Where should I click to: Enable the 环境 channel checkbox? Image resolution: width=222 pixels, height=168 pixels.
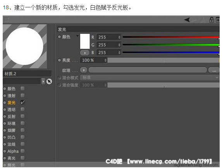22,123
